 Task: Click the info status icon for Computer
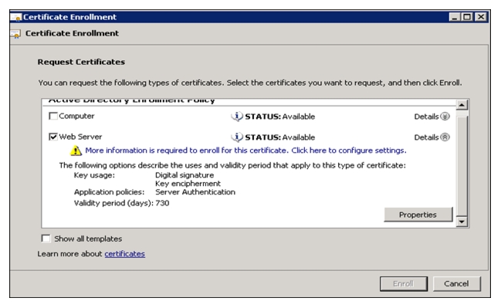237,117
